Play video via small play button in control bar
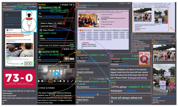This screenshot has width=178, height=107. pos(39,81)
